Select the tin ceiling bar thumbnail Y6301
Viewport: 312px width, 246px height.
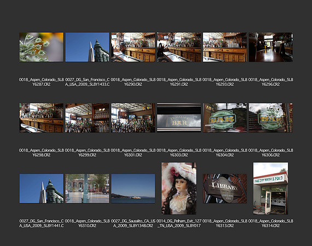(x=133, y=118)
